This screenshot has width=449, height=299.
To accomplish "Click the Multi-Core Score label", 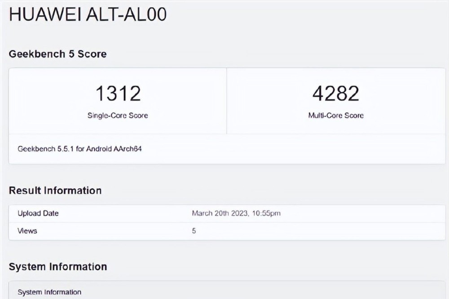I will [336, 116].
